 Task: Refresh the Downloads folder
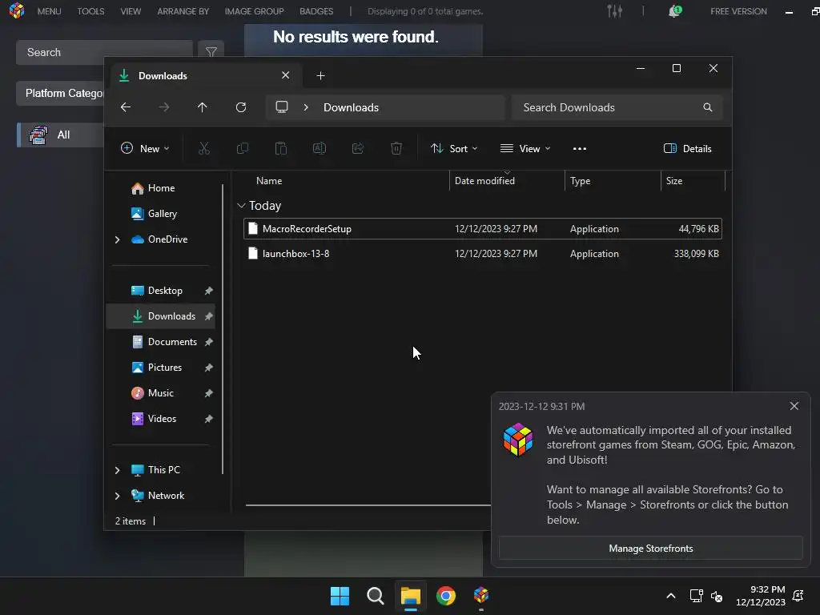(241, 107)
